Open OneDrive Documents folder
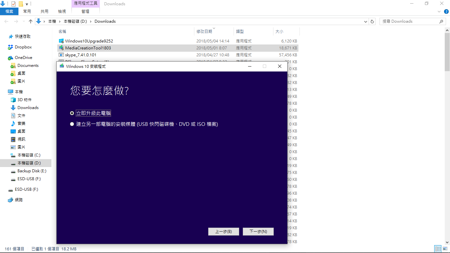Screen dimensions: 450x253 coord(24,66)
